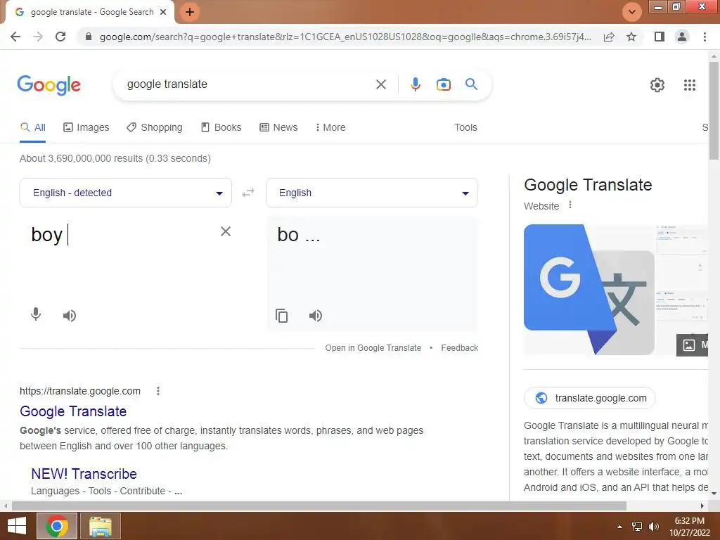The width and height of the screenshot is (720, 540).
Task: Open search by image camera icon
Action: [443, 84]
